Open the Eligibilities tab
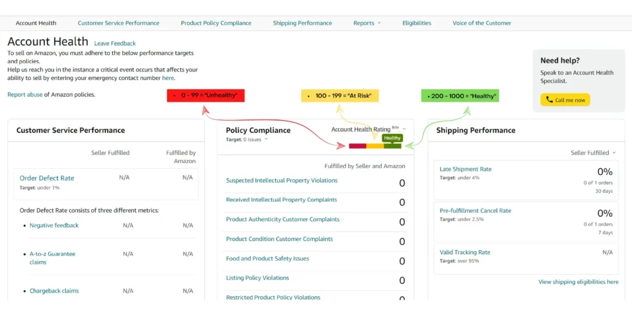 (417, 23)
